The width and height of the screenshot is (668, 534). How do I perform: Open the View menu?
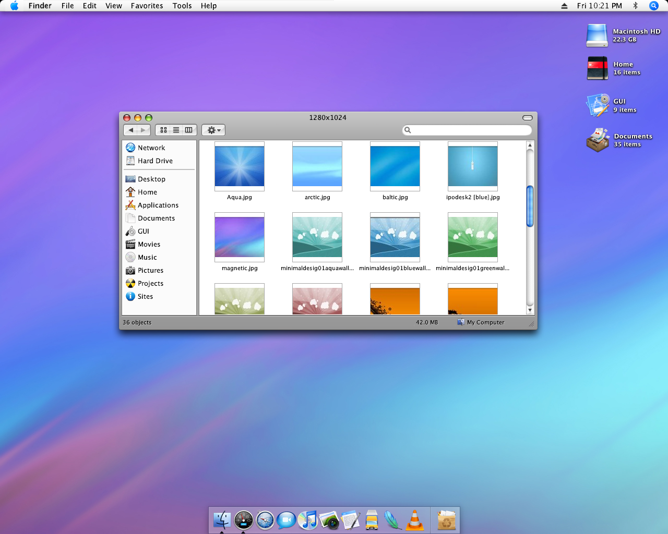click(x=114, y=6)
